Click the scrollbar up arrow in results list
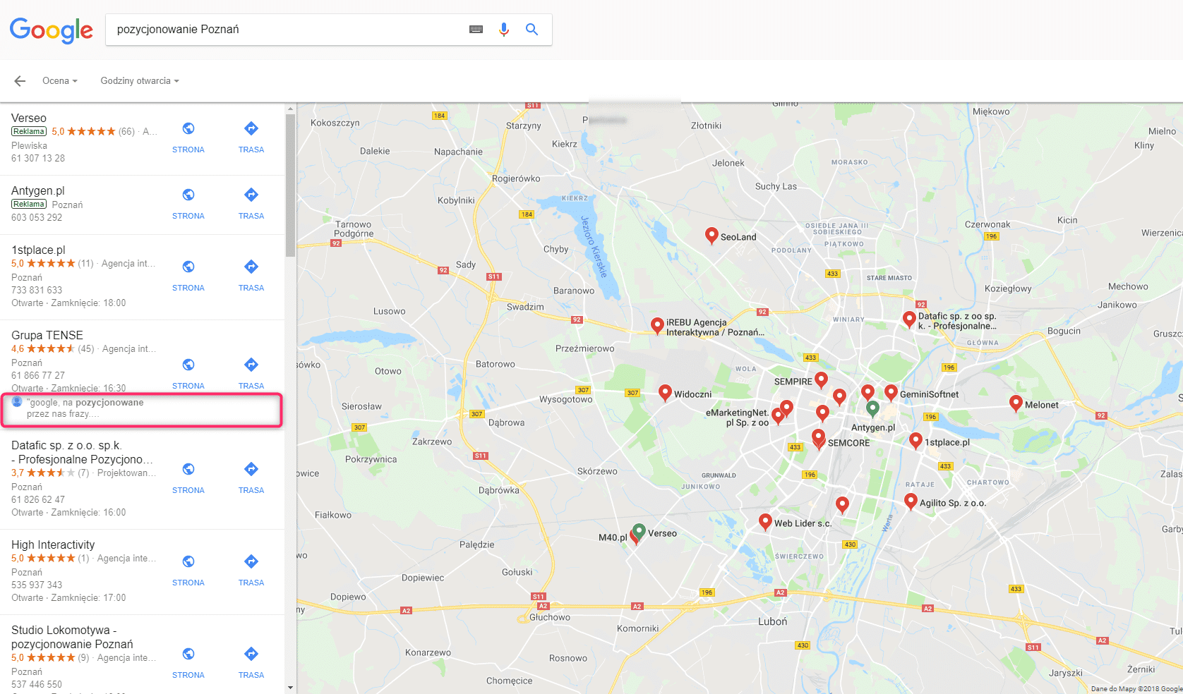This screenshot has width=1183, height=694. (291, 109)
